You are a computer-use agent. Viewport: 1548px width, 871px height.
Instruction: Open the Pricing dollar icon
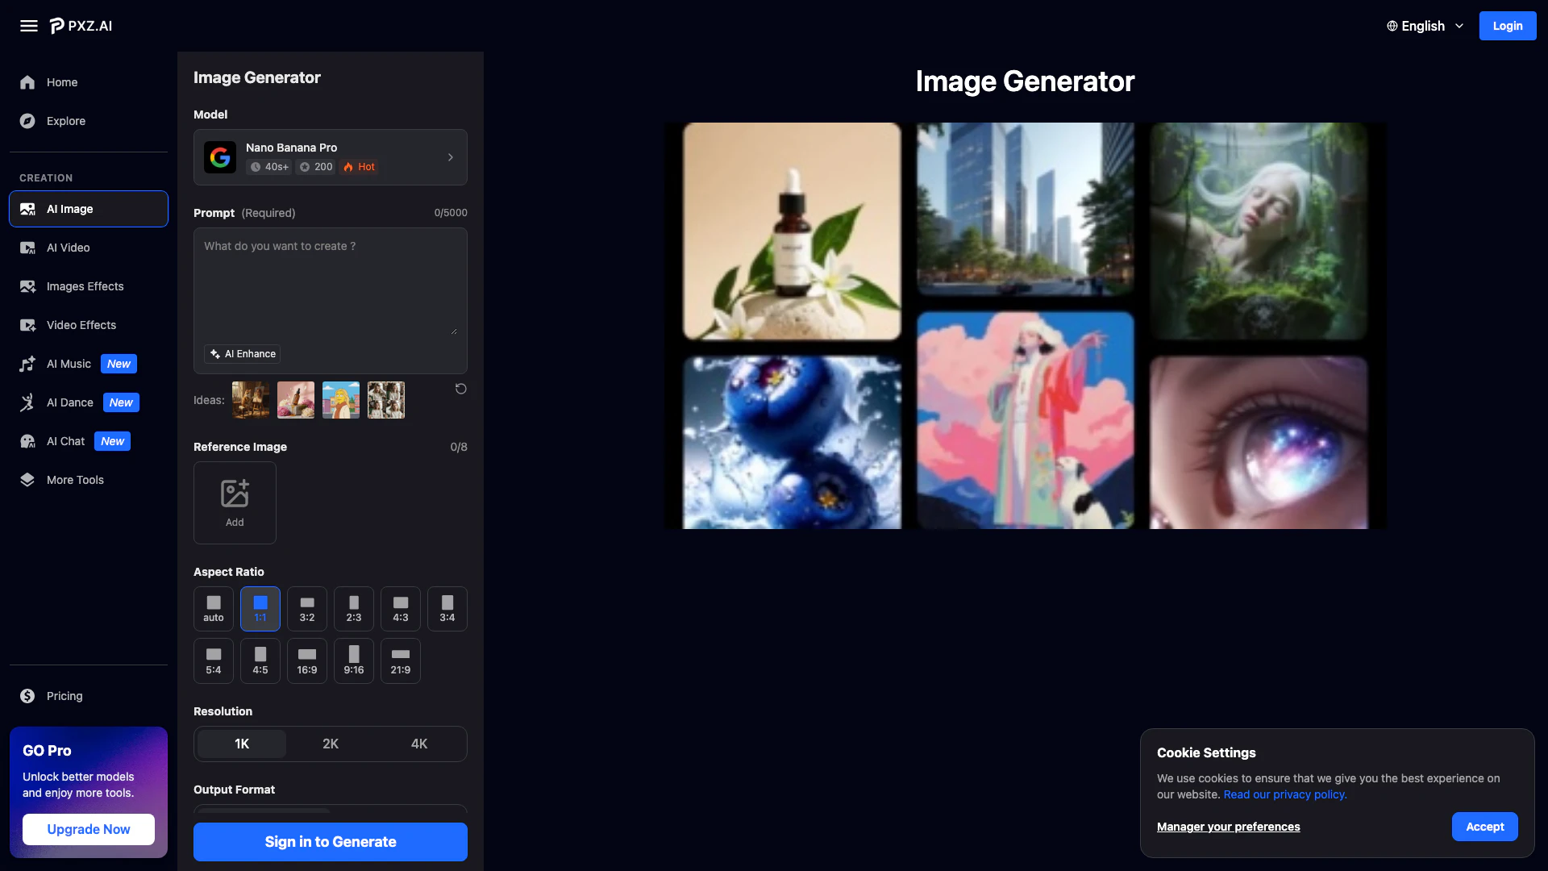click(x=27, y=696)
